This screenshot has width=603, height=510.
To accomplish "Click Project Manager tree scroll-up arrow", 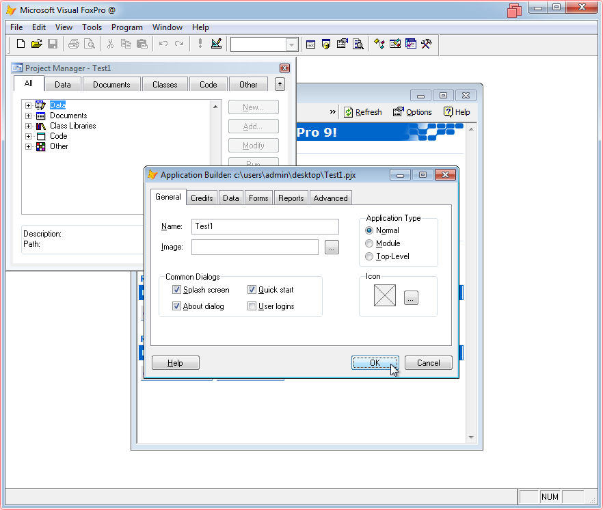I will pyautogui.click(x=215, y=107).
